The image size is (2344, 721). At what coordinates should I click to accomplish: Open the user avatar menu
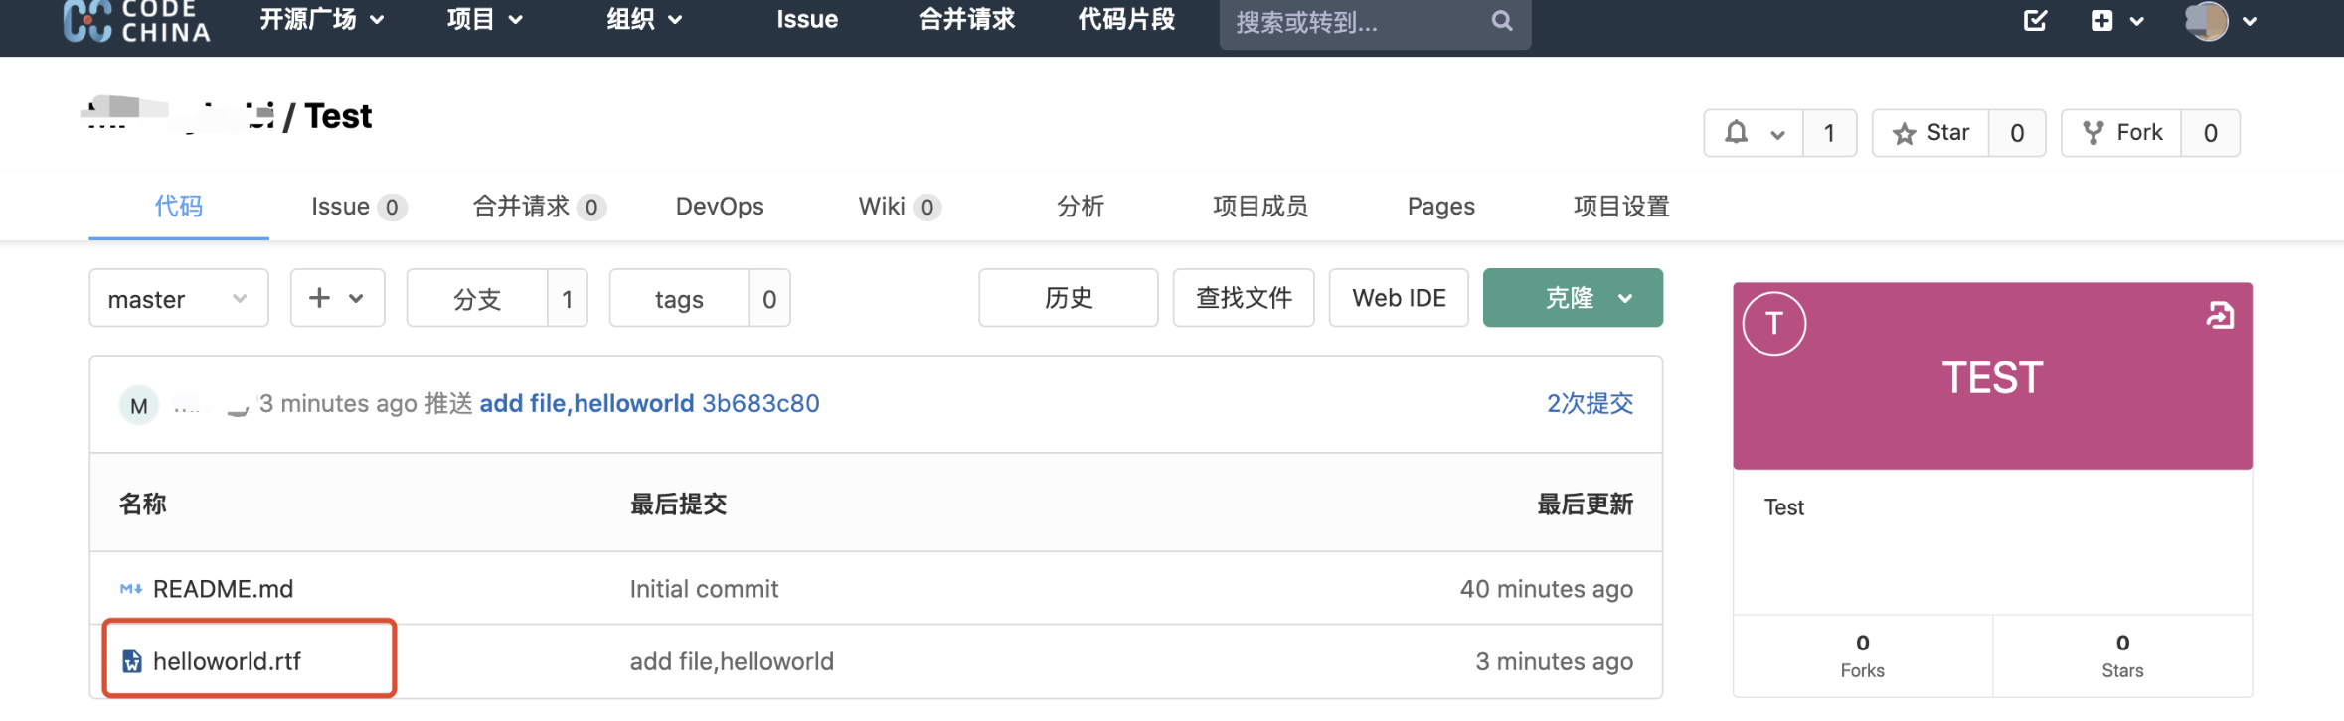tap(2221, 20)
